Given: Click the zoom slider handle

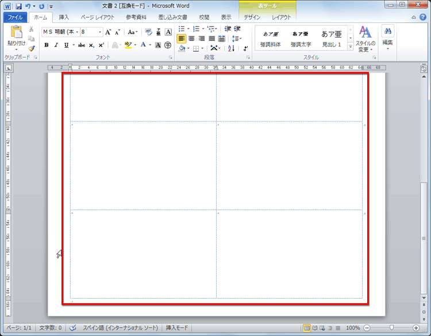Looking at the screenshot, I should tap(391, 327).
